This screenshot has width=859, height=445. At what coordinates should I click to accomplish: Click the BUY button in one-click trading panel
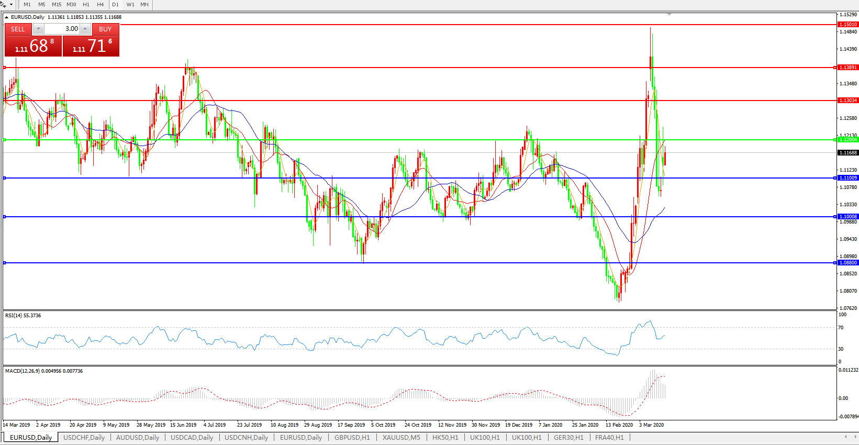pyautogui.click(x=105, y=29)
